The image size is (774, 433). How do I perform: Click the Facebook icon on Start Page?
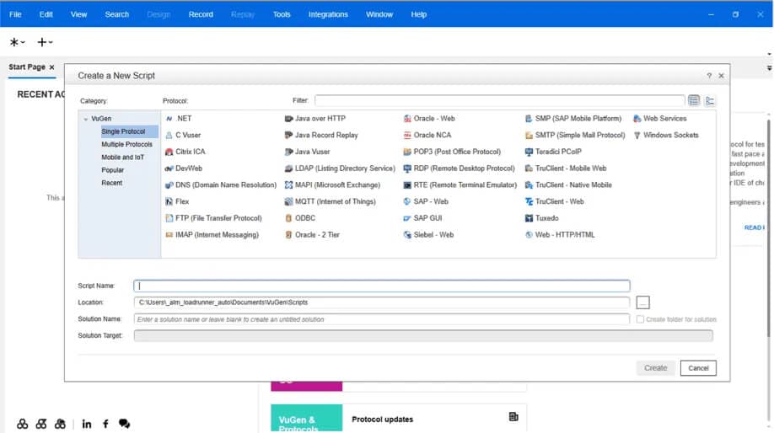[105, 424]
